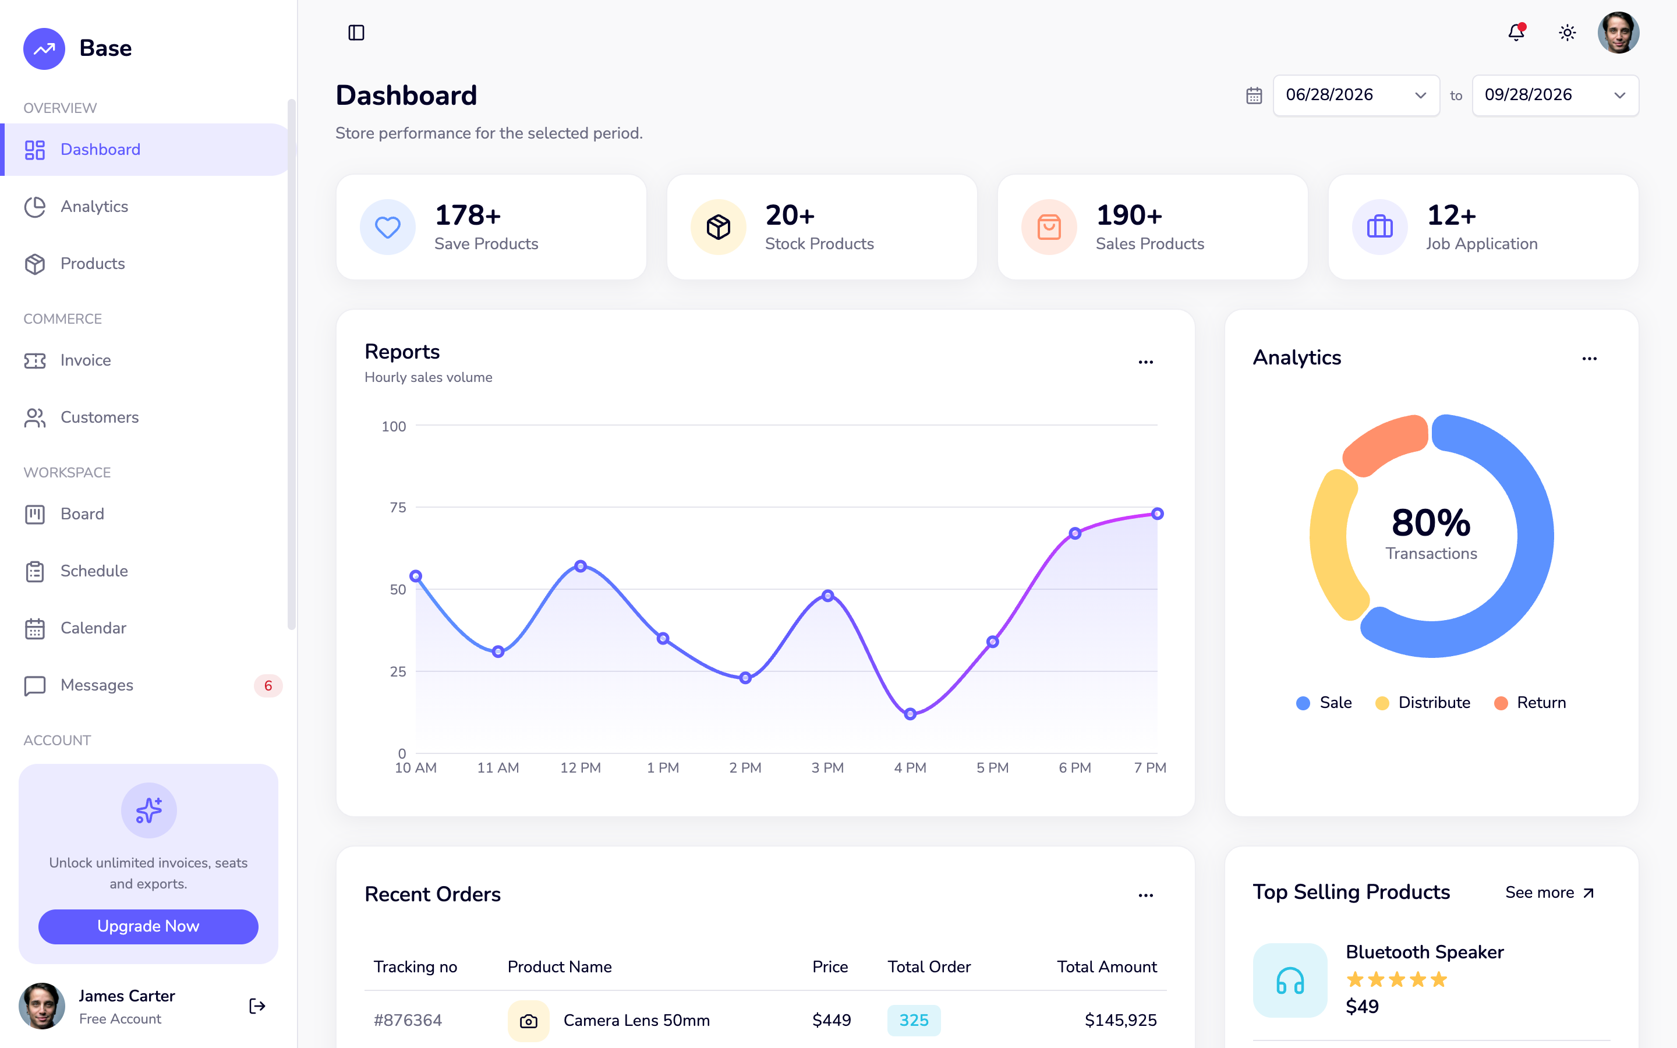The width and height of the screenshot is (1677, 1048).
Task: Click the Board icon in sidebar
Action: (35, 514)
